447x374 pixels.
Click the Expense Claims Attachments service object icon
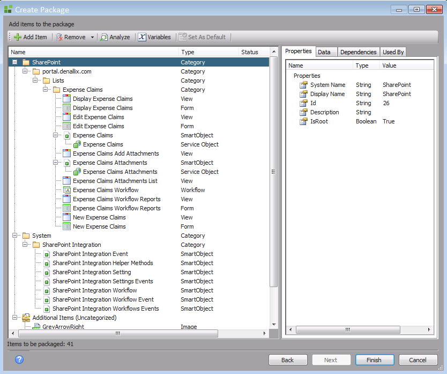click(x=77, y=172)
